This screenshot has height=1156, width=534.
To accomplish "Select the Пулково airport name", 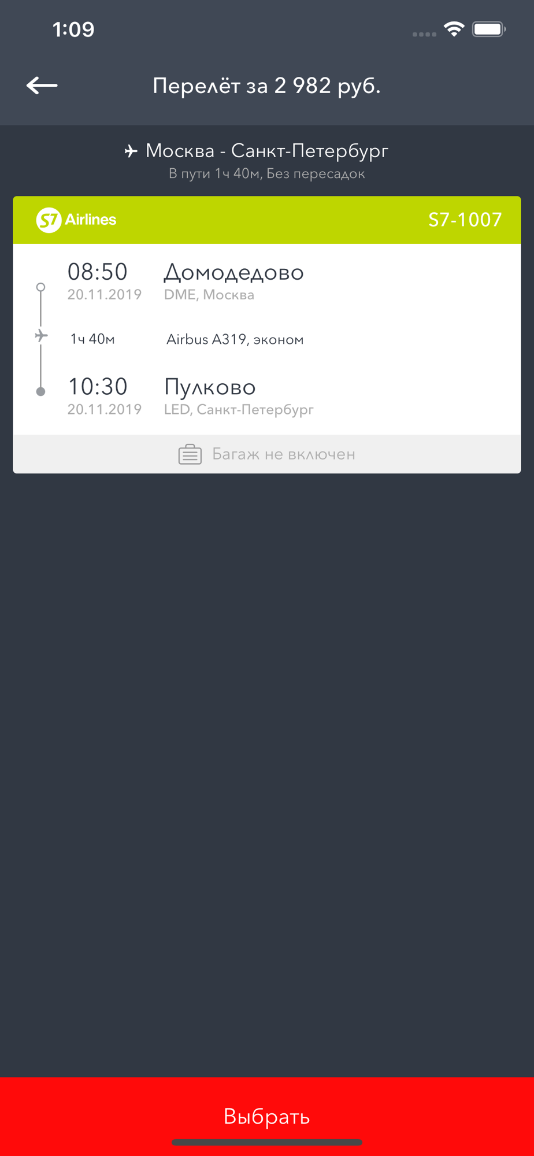I will 210,387.
